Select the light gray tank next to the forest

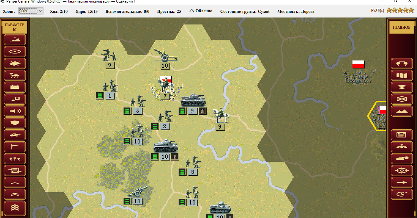(165, 146)
